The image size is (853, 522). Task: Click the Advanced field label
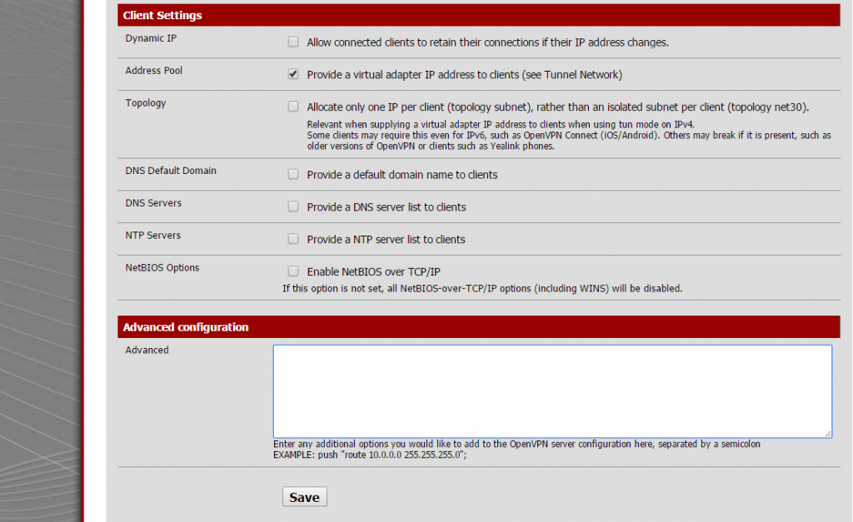[147, 350]
